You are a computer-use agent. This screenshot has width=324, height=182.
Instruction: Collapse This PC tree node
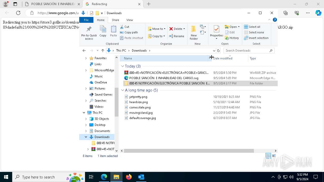(84, 113)
